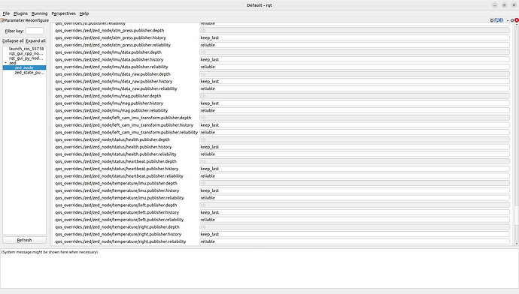Screen dimensions: 519x294
Task: Select launch_ros_55718 in the node tree
Action: [x=26, y=49]
